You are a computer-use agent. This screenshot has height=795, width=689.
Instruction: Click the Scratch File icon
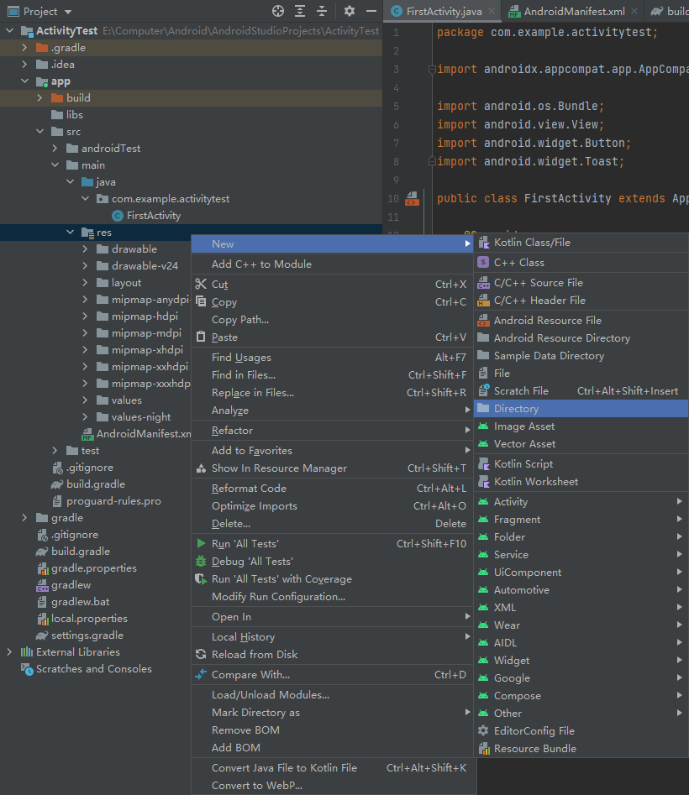click(x=483, y=391)
